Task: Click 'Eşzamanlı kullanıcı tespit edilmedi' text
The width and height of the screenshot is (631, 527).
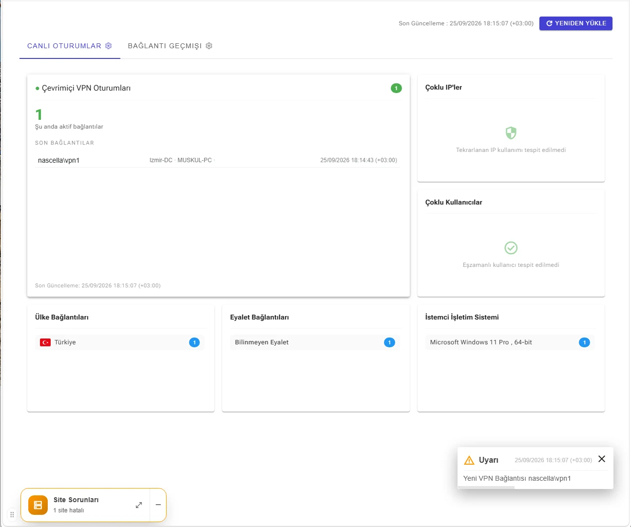Action: [511, 265]
